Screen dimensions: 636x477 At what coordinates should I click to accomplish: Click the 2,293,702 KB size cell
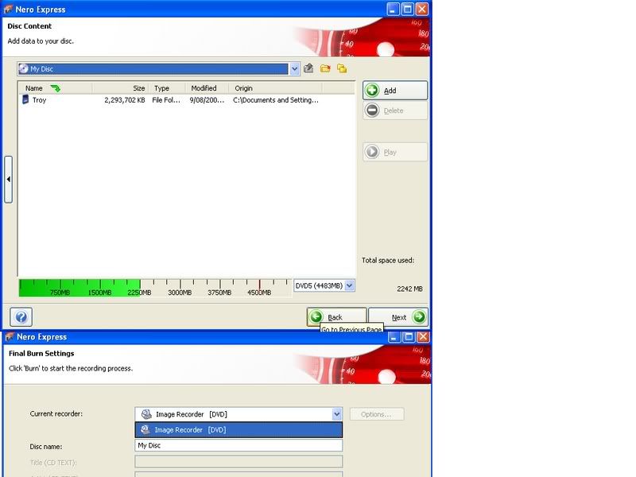[x=125, y=100]
